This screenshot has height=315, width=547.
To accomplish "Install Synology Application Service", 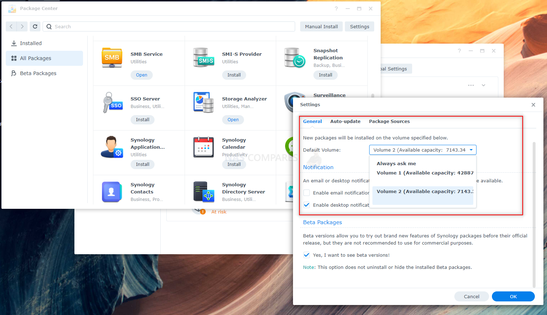I will [142, 164].
